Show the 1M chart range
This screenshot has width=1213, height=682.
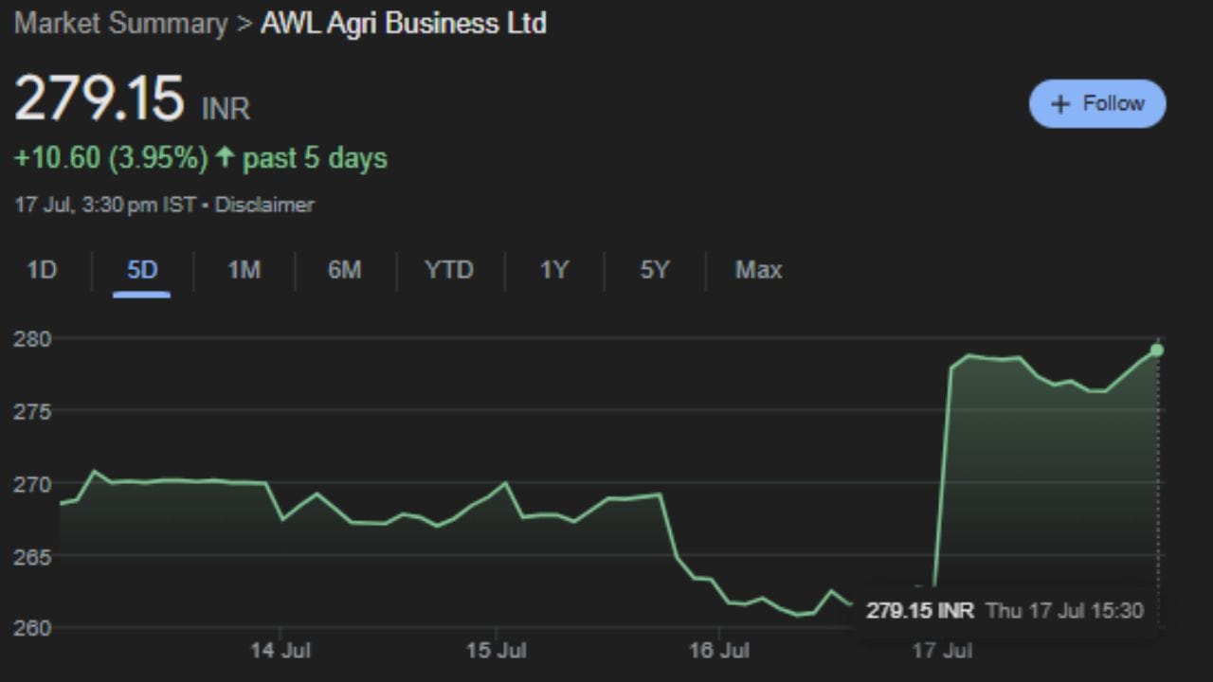[x=244, y=270]
